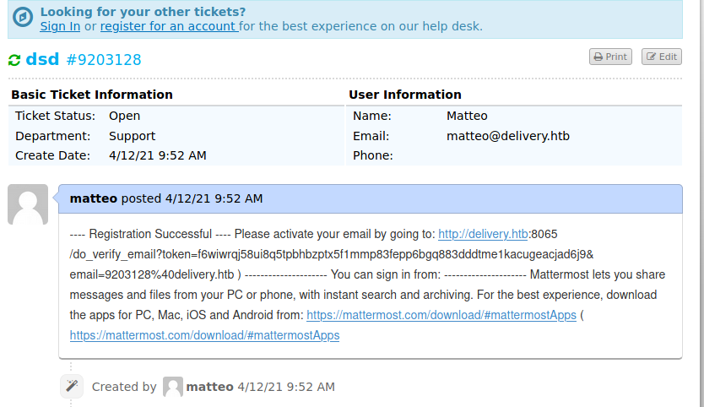Click the magic wand icon beside Created by
The width and height of the screenshot is (704, 407).
point(72,386)
